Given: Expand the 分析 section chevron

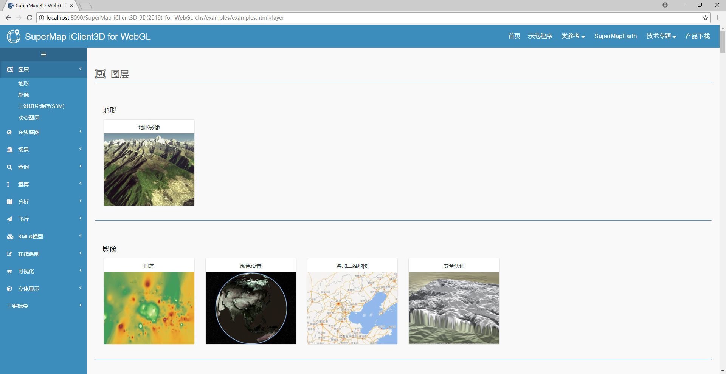Looking at the screenshot, I should pyautogui.click(x=81, y=201).
